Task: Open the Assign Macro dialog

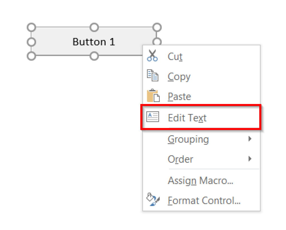Action: coord(201,180)
